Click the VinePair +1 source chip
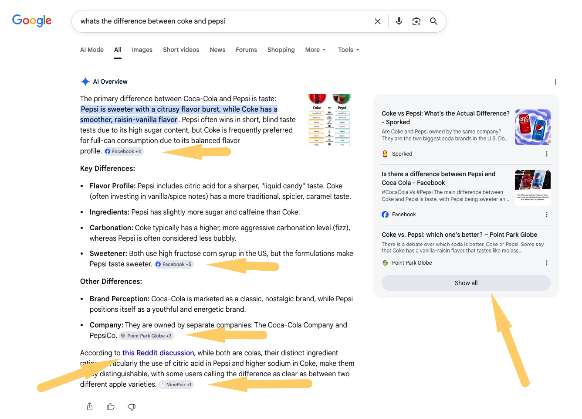Image resolution: width=582 pixels, height=419 pixels. tap(176, 385)
